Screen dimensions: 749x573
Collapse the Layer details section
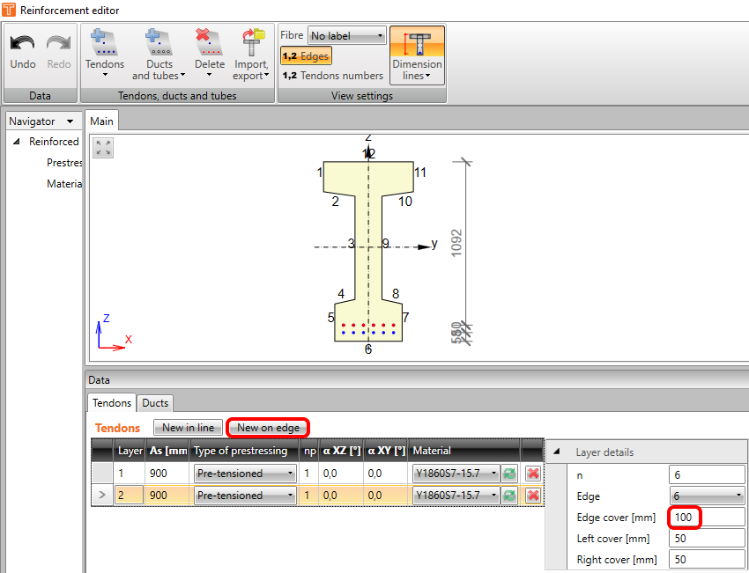click(x=555, y=452)
